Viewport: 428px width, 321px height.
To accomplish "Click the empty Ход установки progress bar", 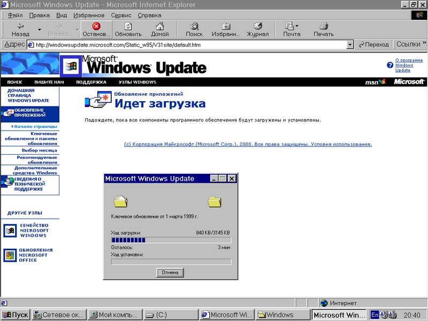I will tap(171, 262).
